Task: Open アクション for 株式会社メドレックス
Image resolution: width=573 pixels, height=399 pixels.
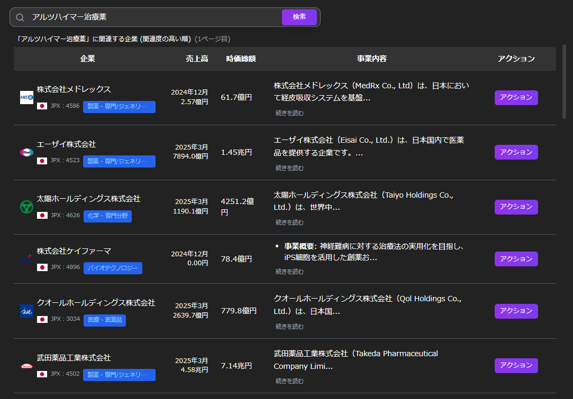Action: coord(516,97)
